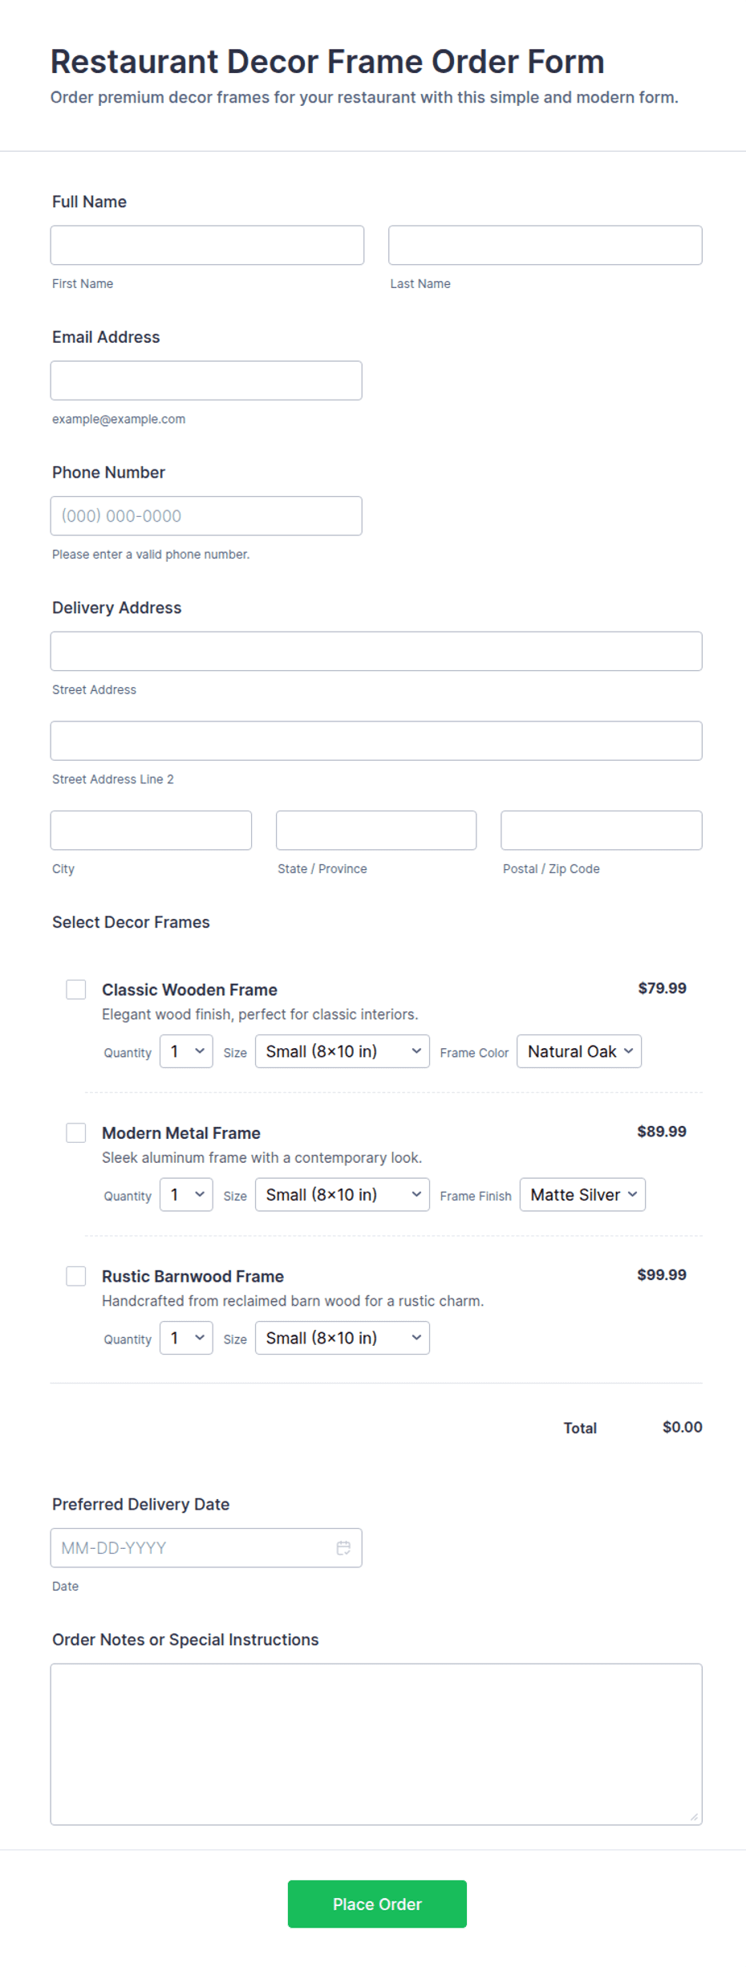This screenshot has width=746, height=1967.
Task: Check the Classic Wooden Frame checkbox
Action: pos(76,990)
